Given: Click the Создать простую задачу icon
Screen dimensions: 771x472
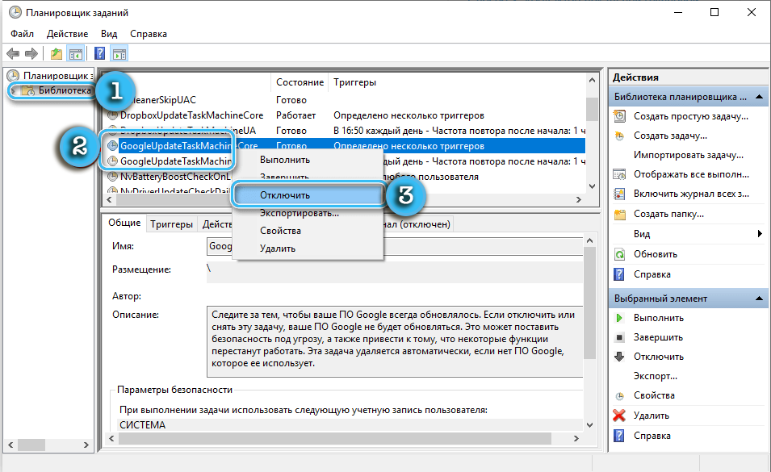Looking at the screenshot, I should click(619, 116).
